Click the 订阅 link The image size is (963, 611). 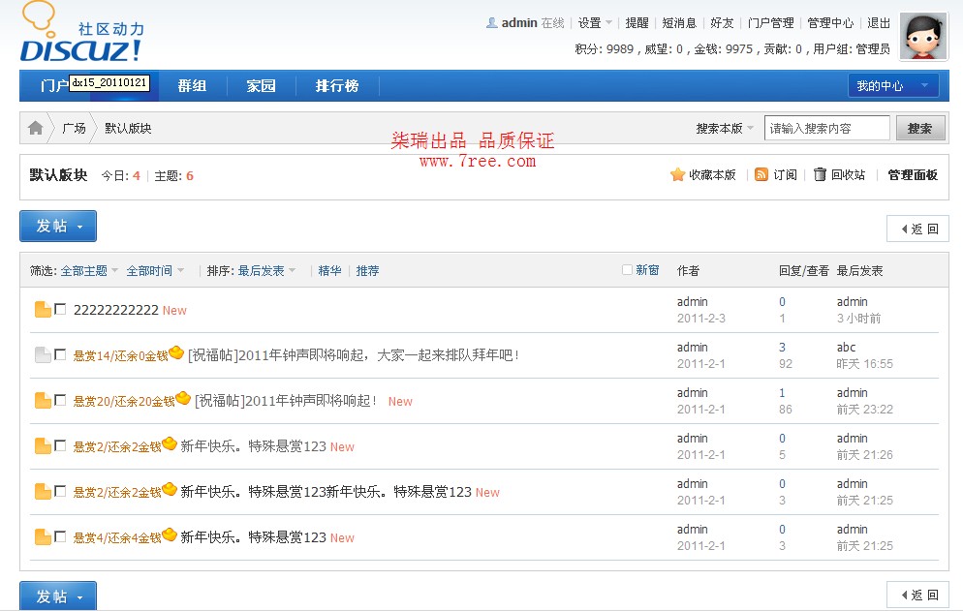(x=785, y=175)
